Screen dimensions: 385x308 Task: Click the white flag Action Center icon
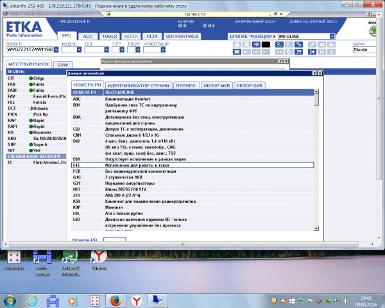[x=310, y=301]
